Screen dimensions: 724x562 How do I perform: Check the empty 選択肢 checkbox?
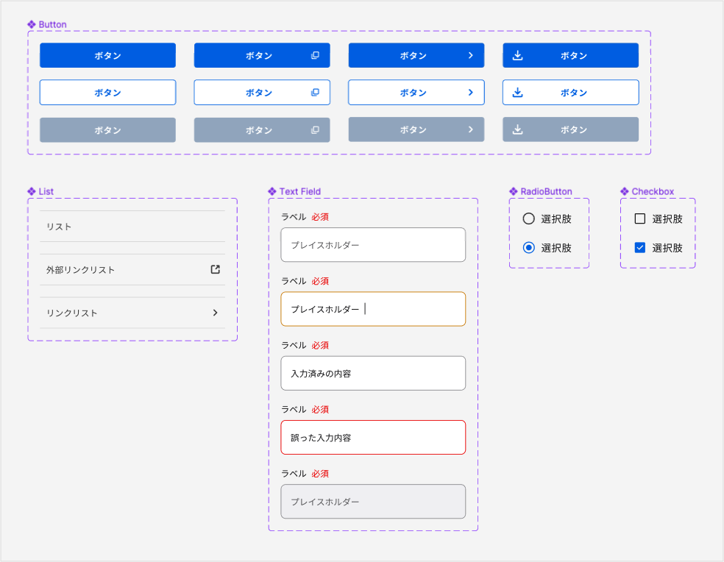640,218
